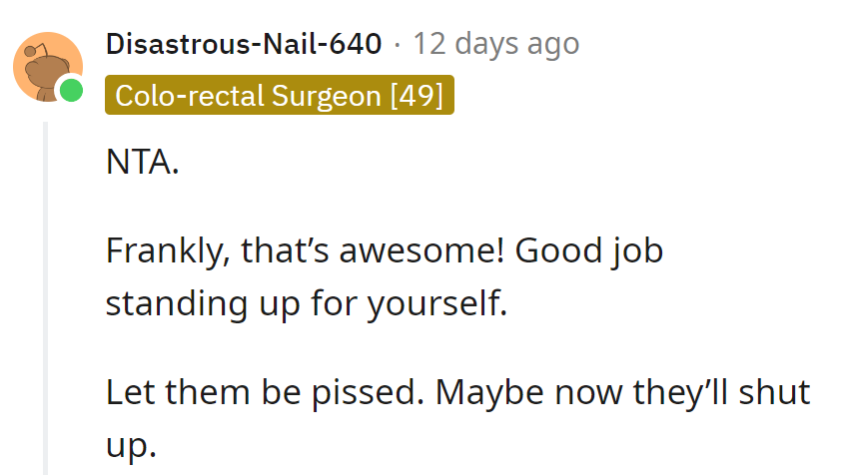This screenshot has height=475, width=849.
Task: Click the "NTA." verdict text
Action: point(142,162)
